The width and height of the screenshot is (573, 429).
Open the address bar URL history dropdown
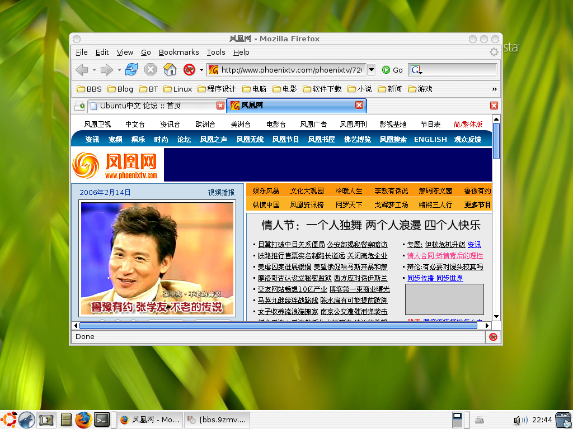pos(372,69)
